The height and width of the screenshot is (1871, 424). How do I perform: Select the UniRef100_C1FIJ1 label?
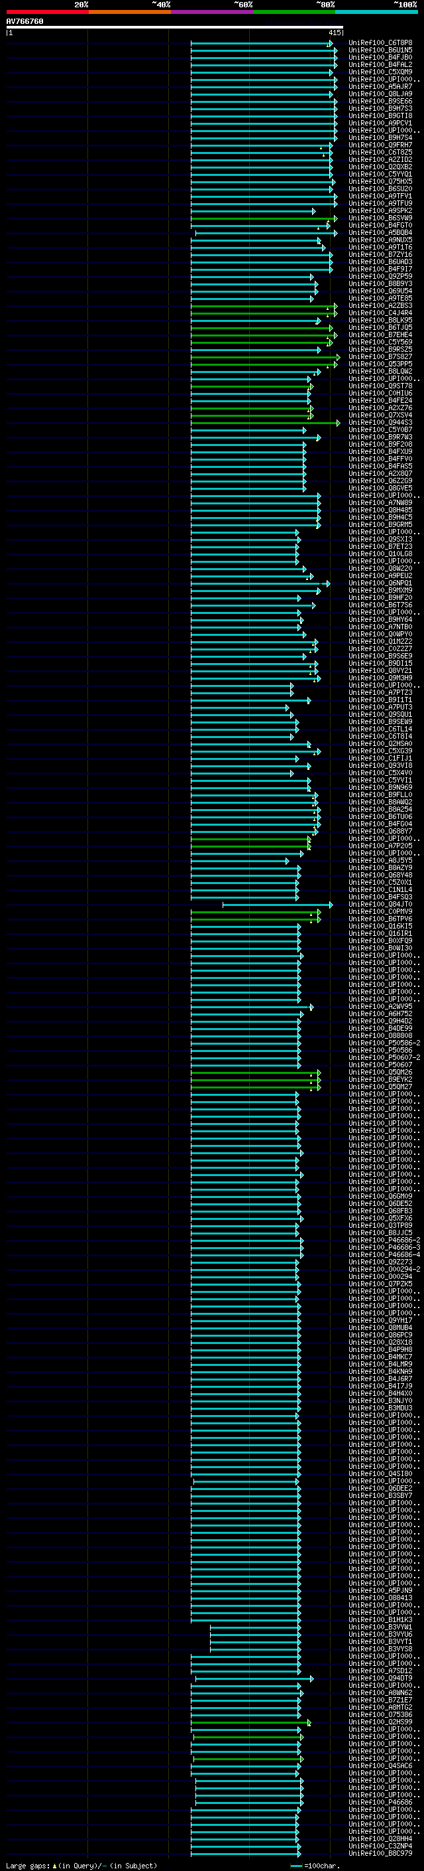tap(380, 758)
